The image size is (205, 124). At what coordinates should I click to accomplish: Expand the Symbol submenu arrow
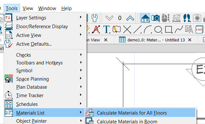point(81,70)
